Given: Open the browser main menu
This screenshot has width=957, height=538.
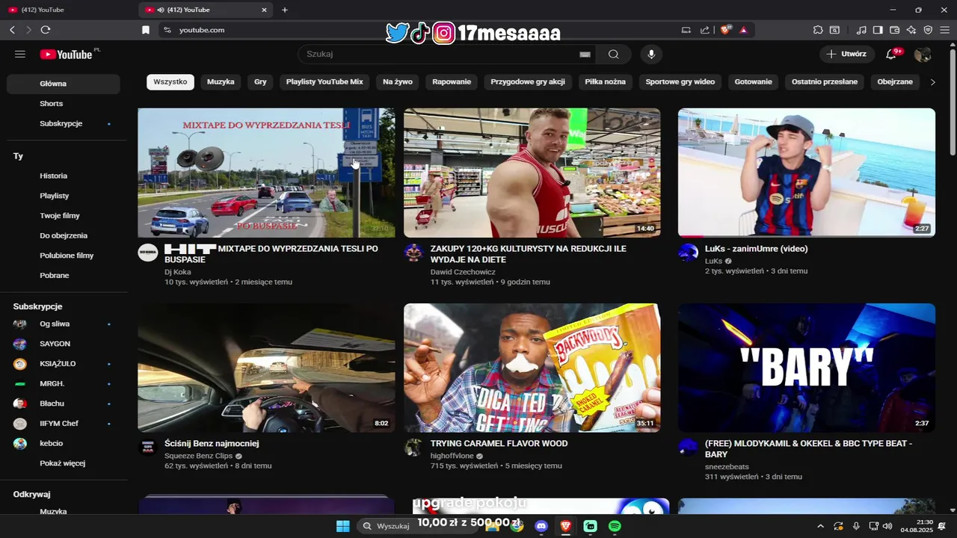Looking at the screenshot, I should pos(944,30).
